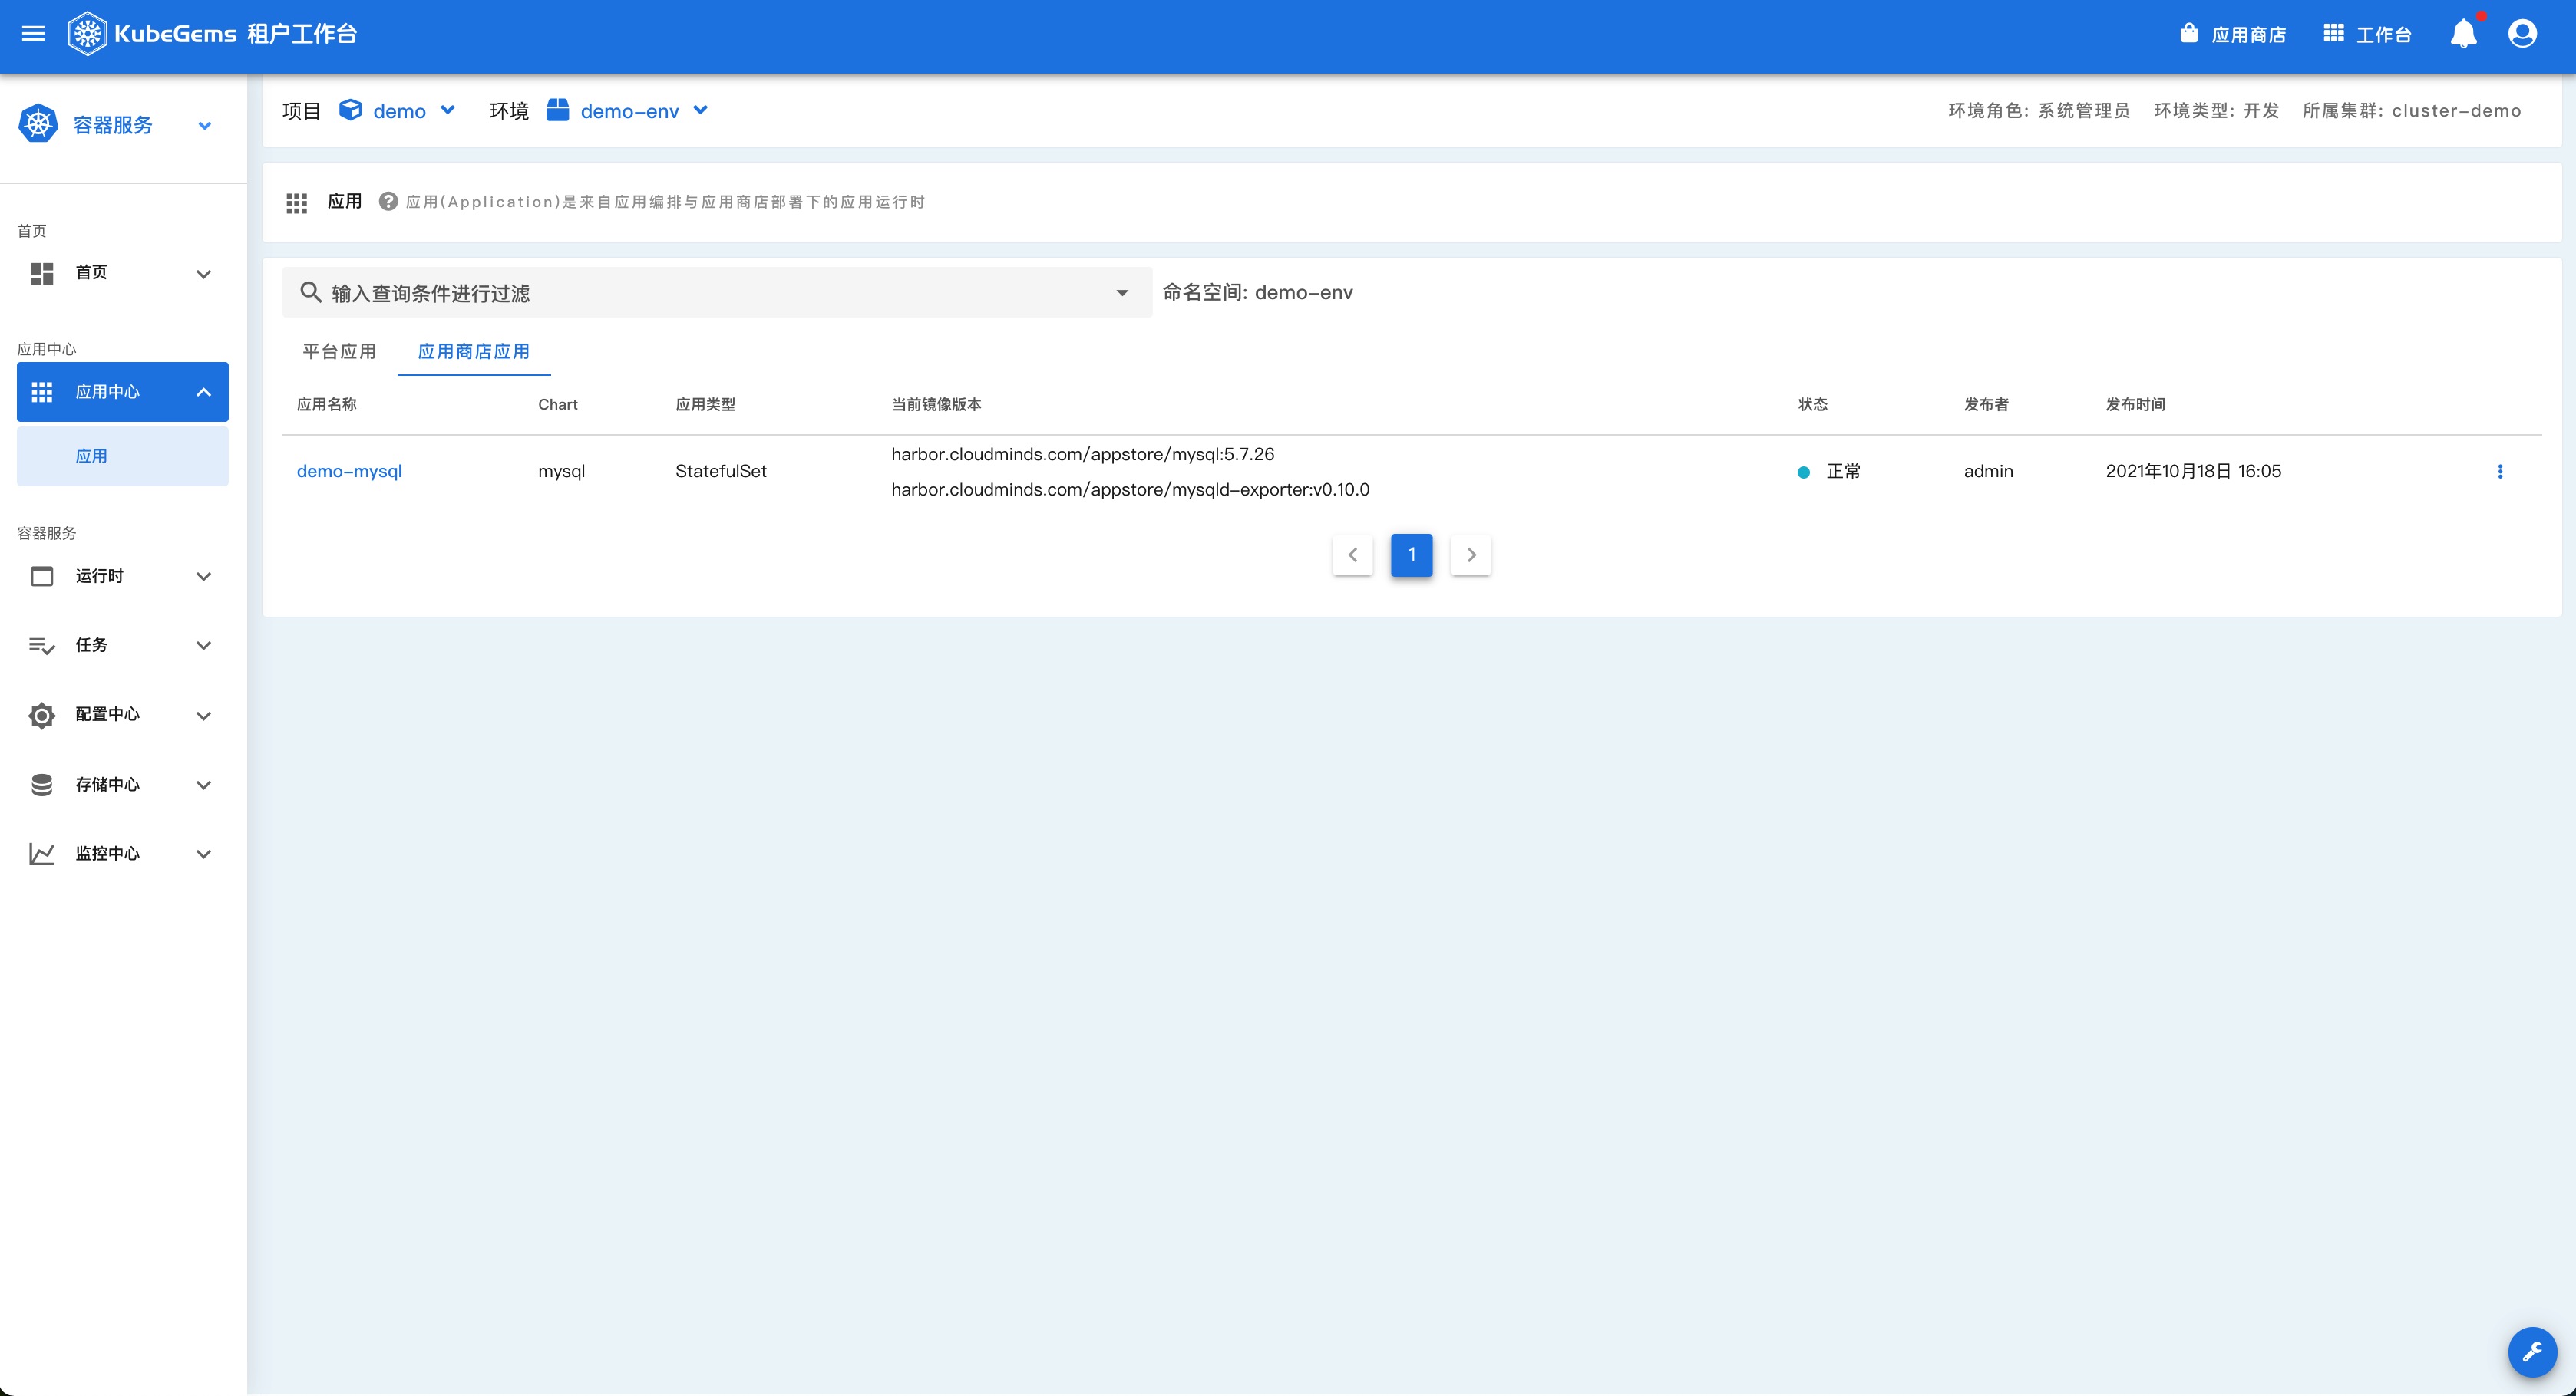Click the StatefulSet type cell
Screen dimensions: 2576x1396
tap(721, 472)
